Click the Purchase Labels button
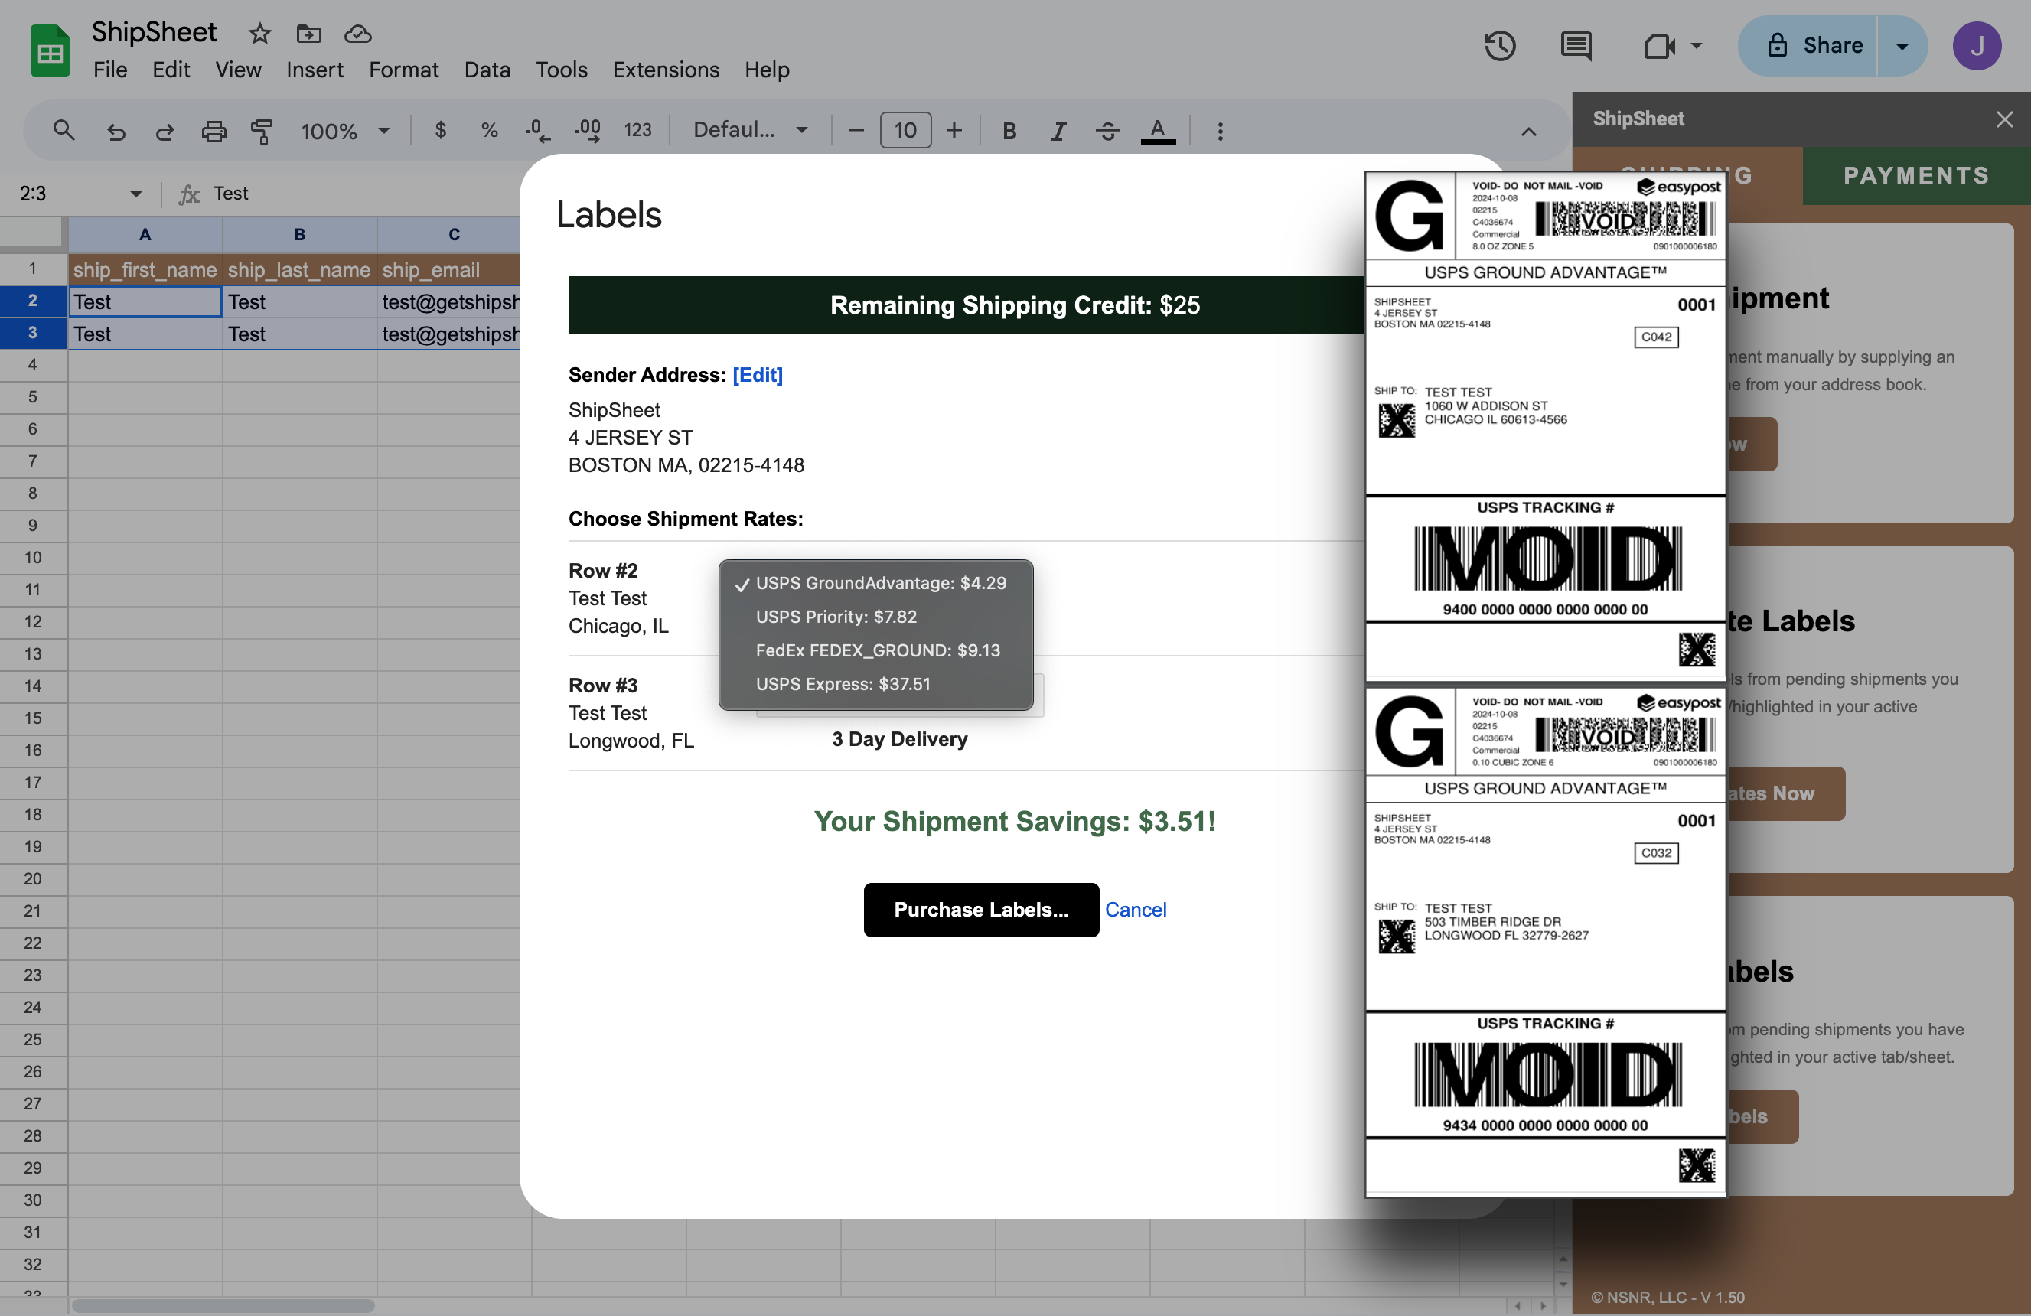Viewport: 2031px width, 1316px height. point(980,910)
